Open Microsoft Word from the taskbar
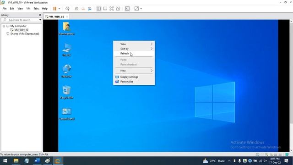Image resolution: width=293 pixels, height=165 pixels. (37, 161)
